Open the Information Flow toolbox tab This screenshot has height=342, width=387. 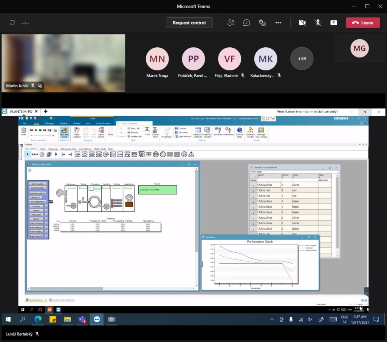(68, 149)
